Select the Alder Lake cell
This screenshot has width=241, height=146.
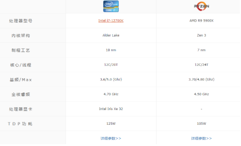(111, 35)
